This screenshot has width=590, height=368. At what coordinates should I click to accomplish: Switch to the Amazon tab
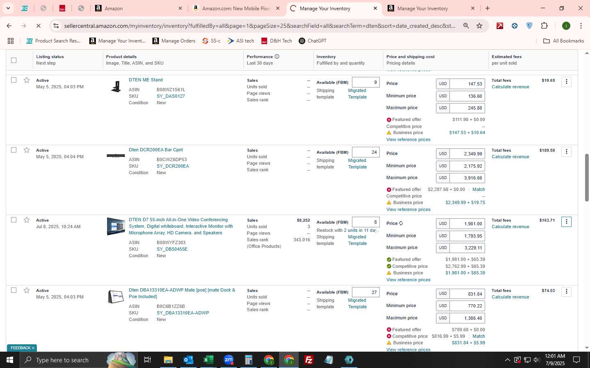139,8
